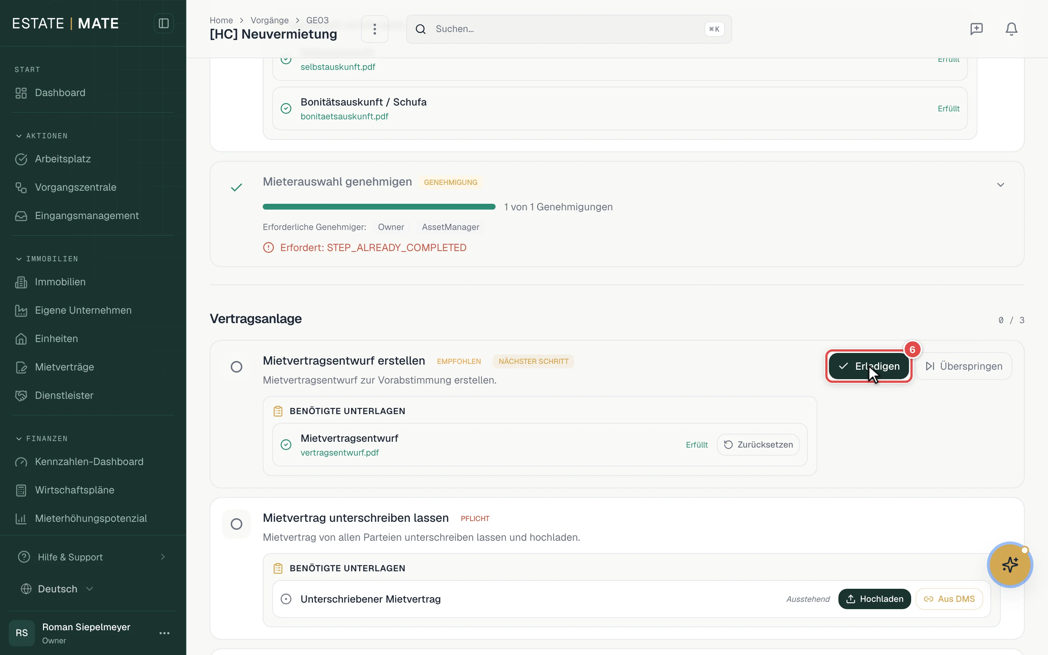
Task: Collapse the IMMOBILIEN sidebar section
Action: [46, 259]
